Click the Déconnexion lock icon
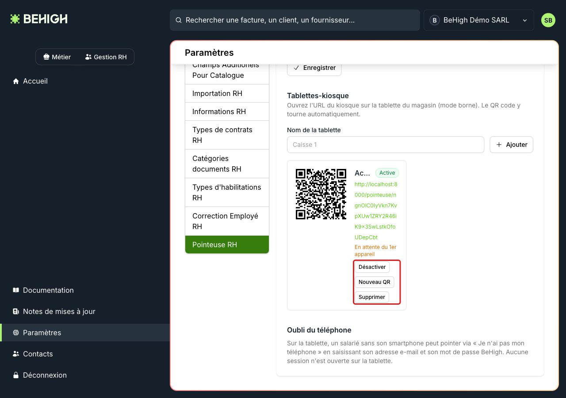This screenshot has height=398, width=566. click(x=16, y=375)
